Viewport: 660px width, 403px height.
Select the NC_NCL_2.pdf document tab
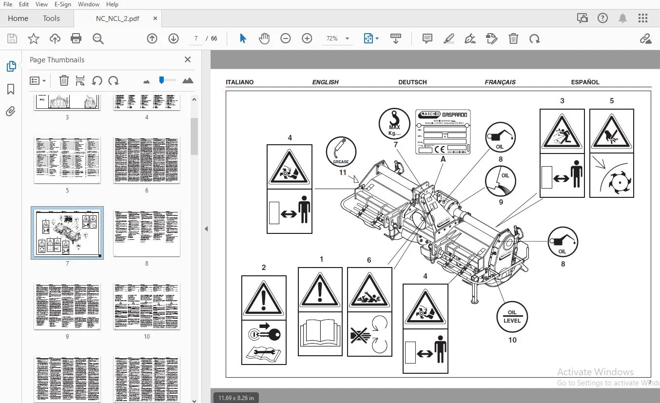pos(117,19)
